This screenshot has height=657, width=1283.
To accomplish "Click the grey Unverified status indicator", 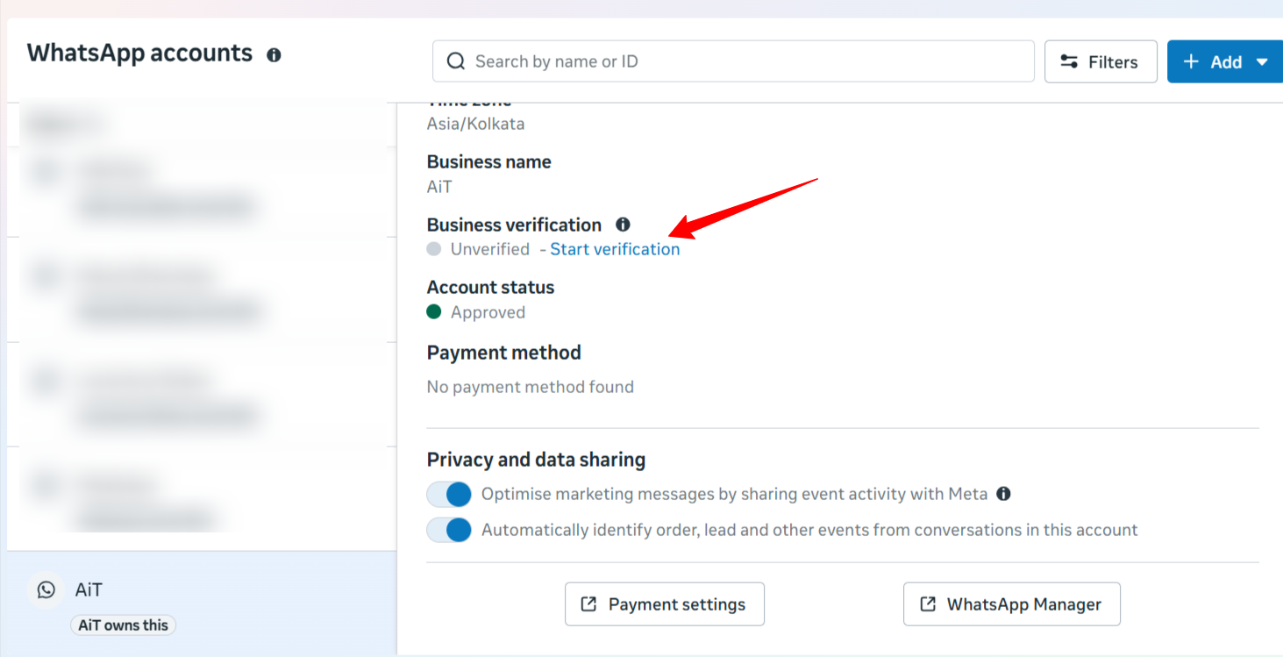I will (x=434, y=249).
